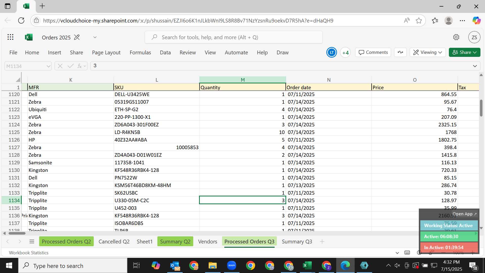Open the catch-up activity icon

point(400,52)
